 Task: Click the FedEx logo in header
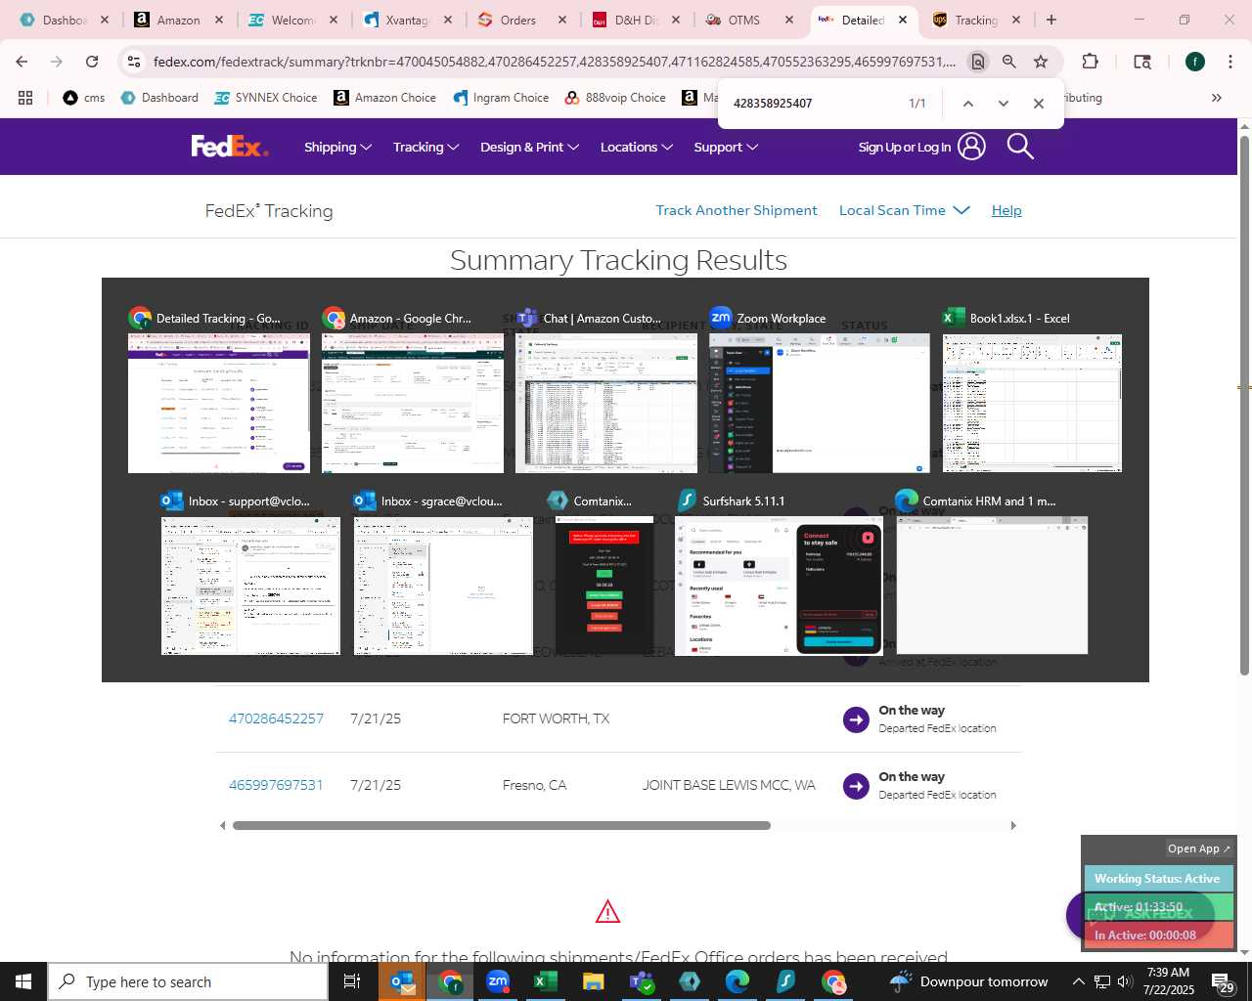pos(229,147)
